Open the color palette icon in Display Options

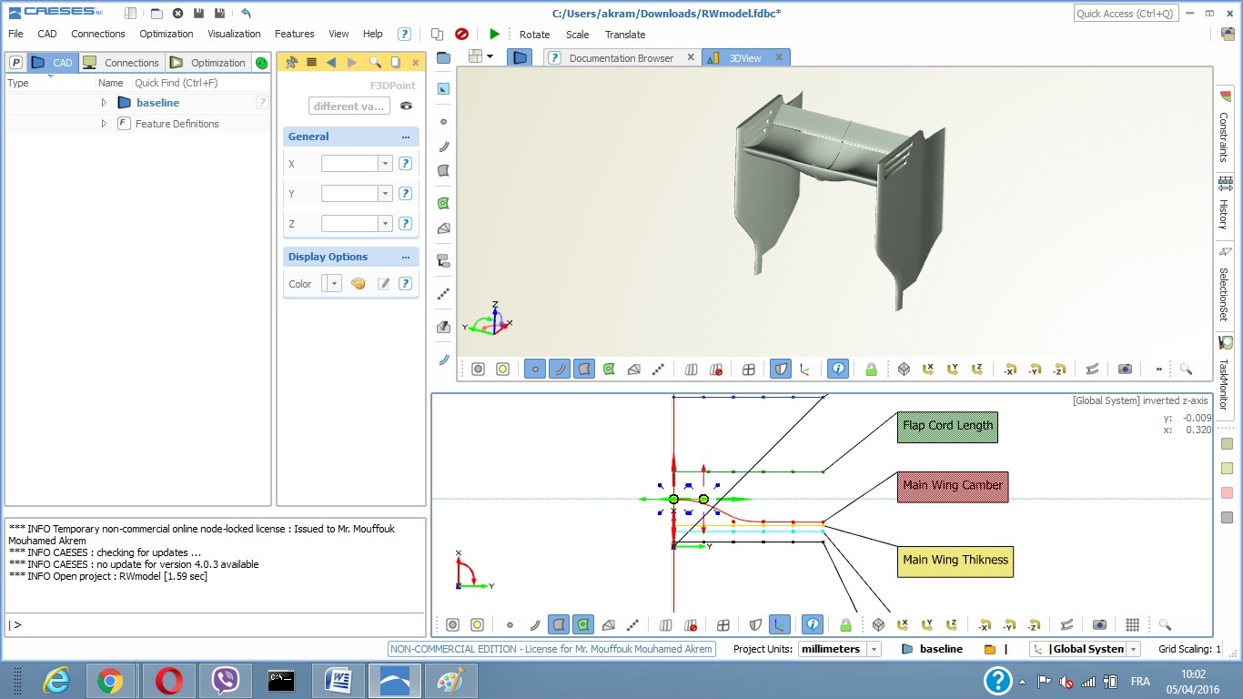click(358, 284)
